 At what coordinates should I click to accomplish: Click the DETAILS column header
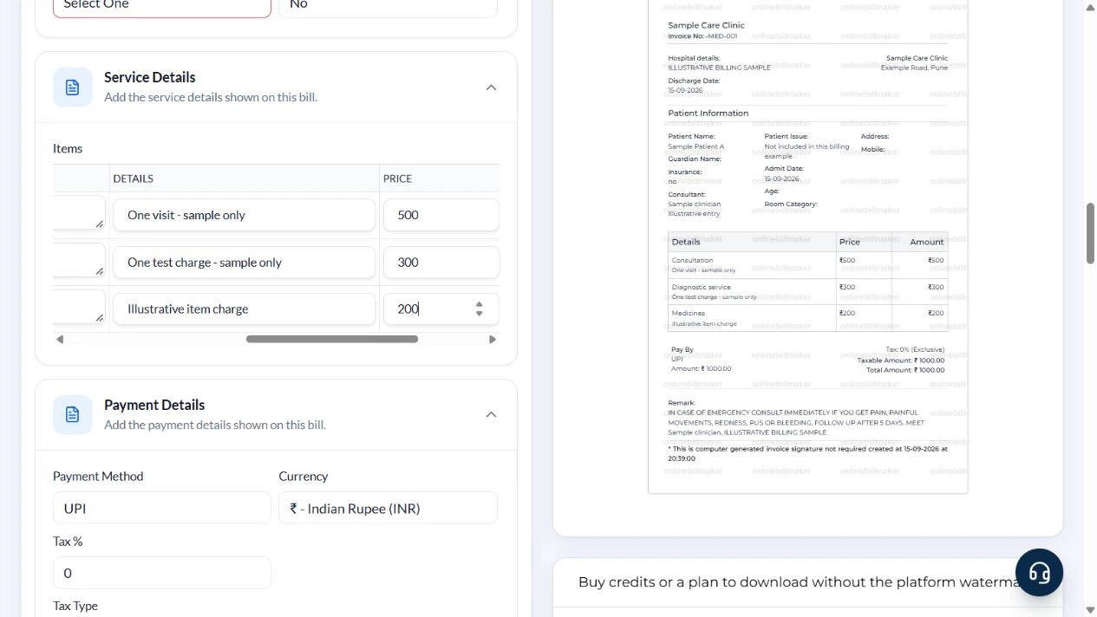(133, 179)
